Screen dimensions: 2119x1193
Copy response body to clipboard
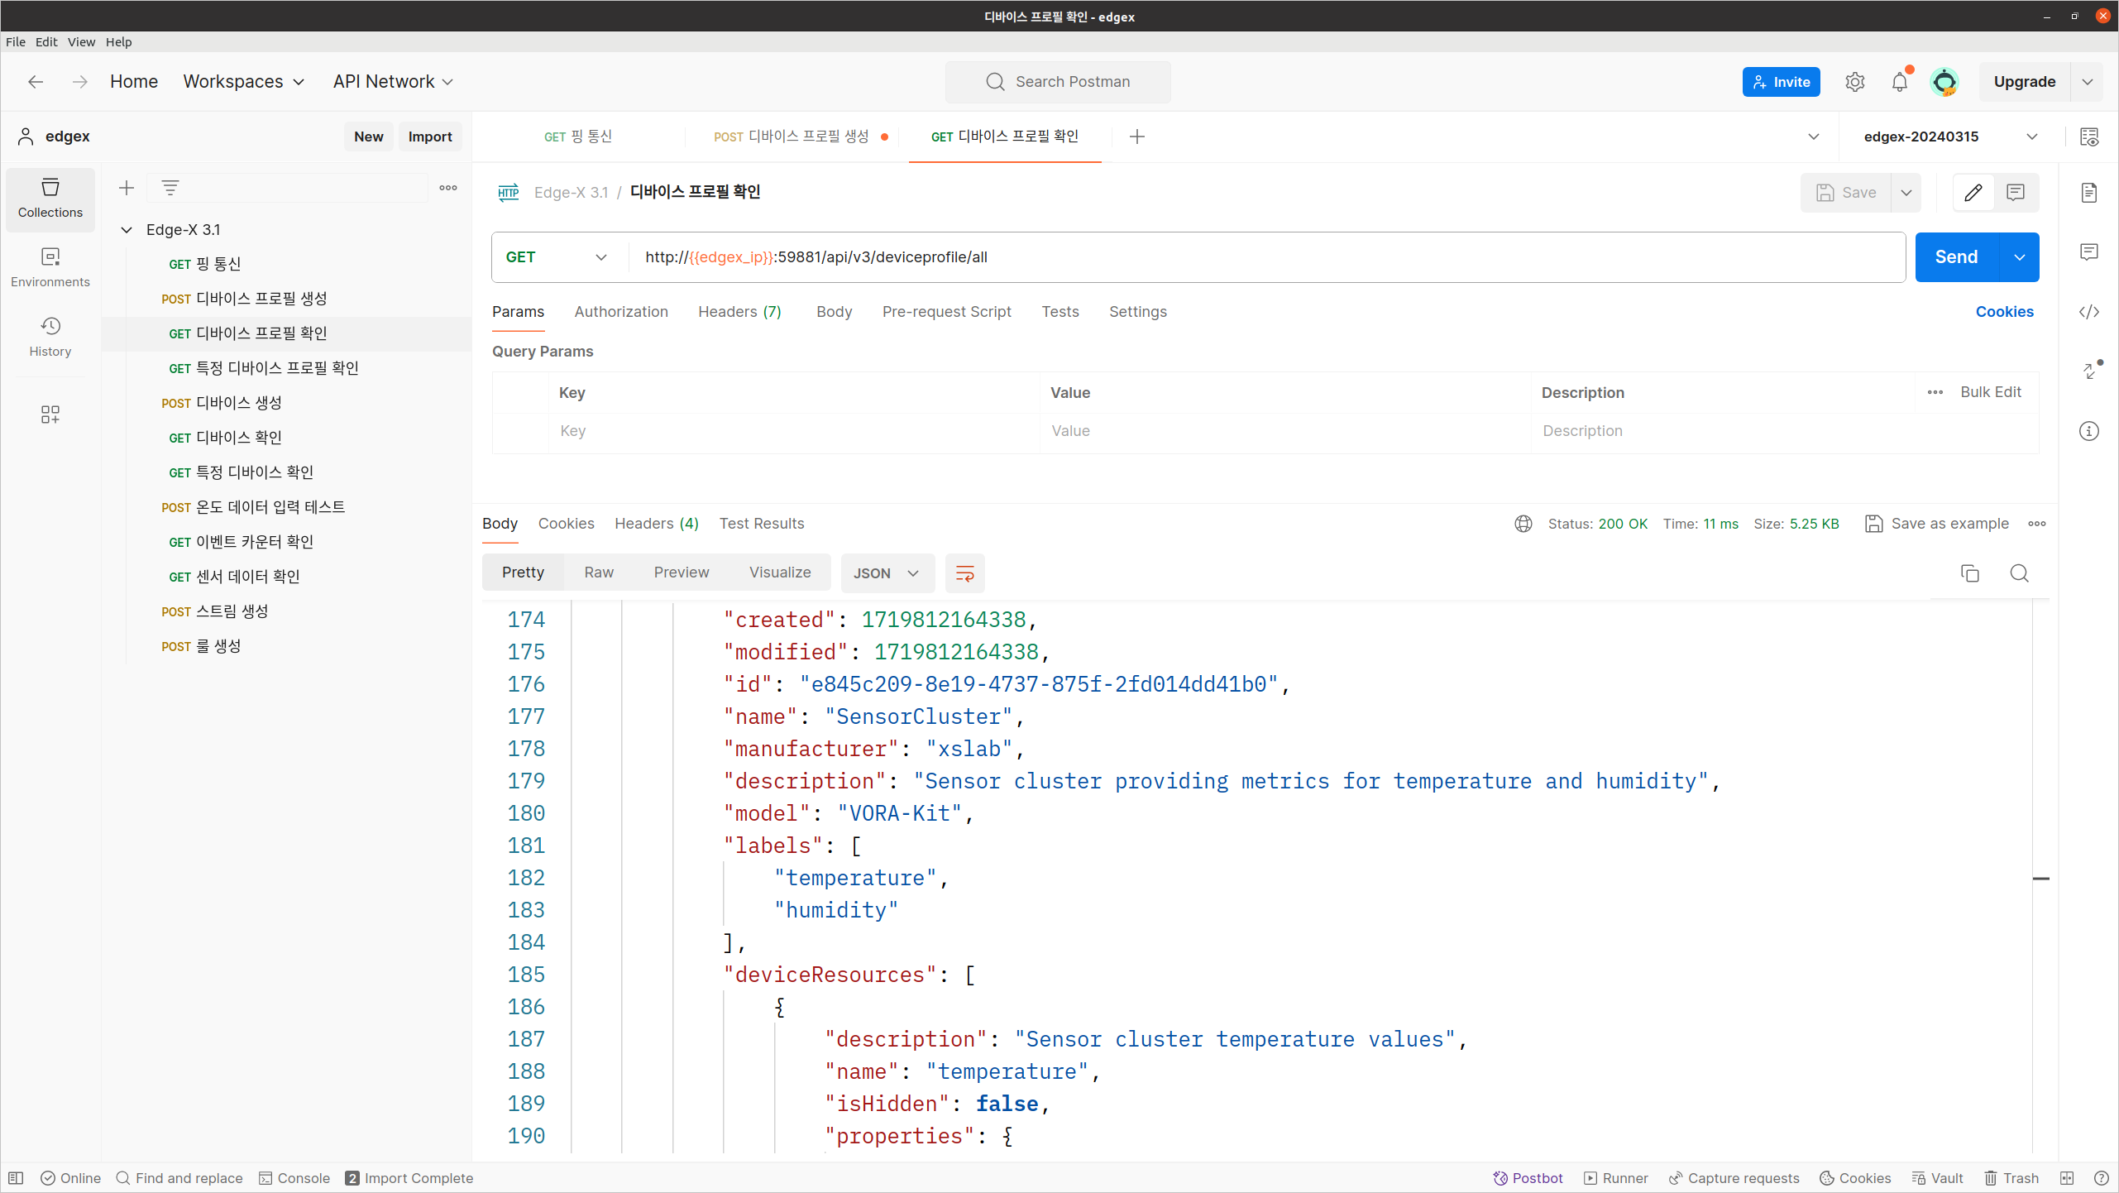(1970, 573)
